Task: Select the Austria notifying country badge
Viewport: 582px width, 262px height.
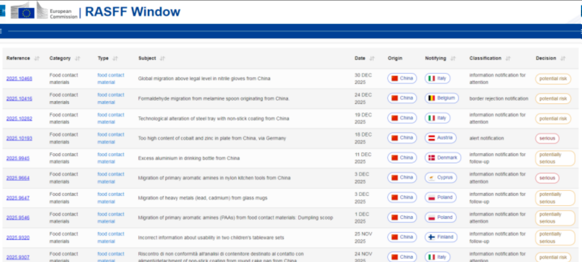Action: 440,138
